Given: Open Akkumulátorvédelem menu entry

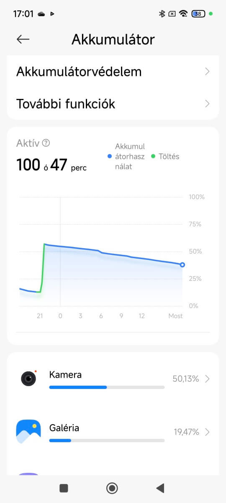Looking at the screenshot, I should click(113, 72).
